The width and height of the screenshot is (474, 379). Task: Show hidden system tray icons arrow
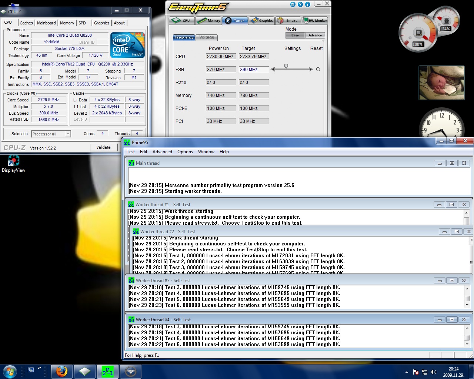pos(407,372)
